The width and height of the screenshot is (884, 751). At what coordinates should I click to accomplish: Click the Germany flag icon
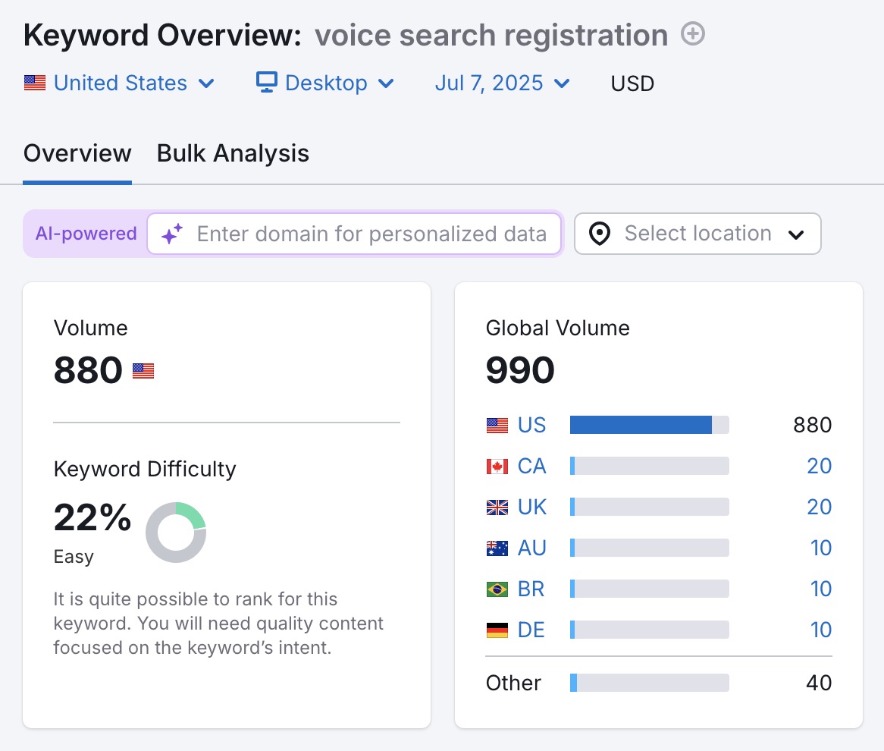tap(496, 630)
